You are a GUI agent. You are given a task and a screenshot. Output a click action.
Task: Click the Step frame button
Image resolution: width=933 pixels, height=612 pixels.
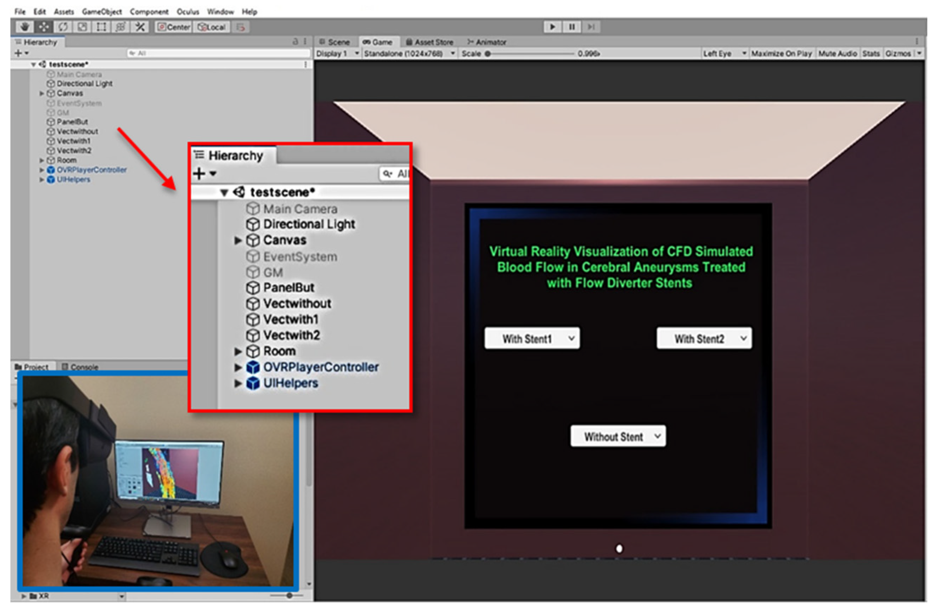click(591, 27)
